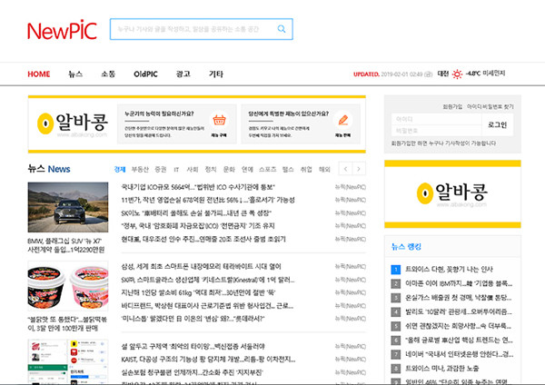Select the 헬스 news tab
The height and width of the screenshot is (385, 545).
tap(288, 169)
